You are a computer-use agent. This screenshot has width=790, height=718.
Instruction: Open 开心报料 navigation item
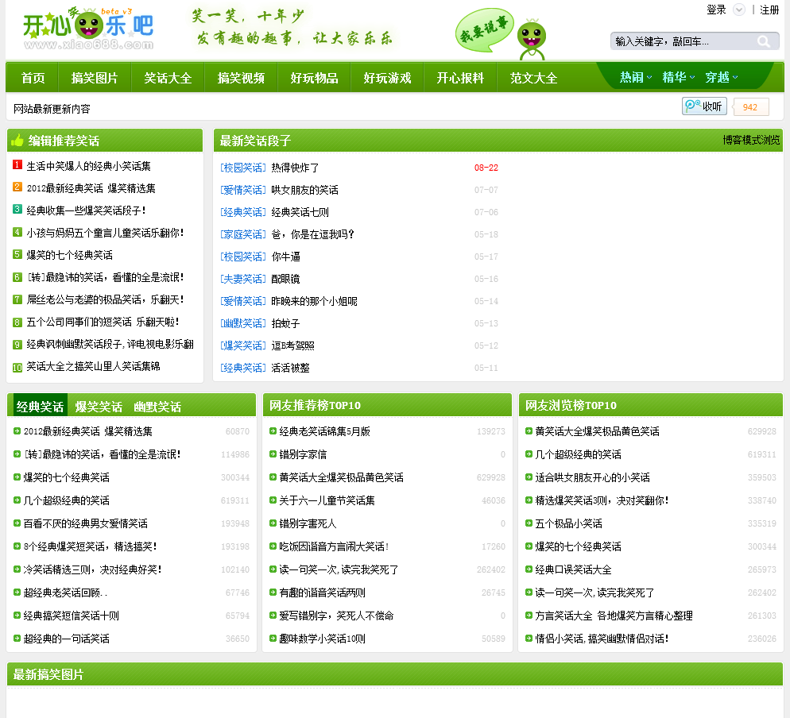pyautogui.click(x=460, y=78)
